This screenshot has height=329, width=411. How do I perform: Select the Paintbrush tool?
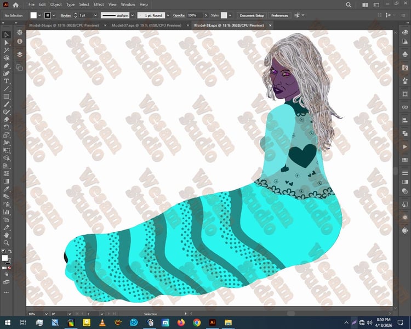pos(6,104)
